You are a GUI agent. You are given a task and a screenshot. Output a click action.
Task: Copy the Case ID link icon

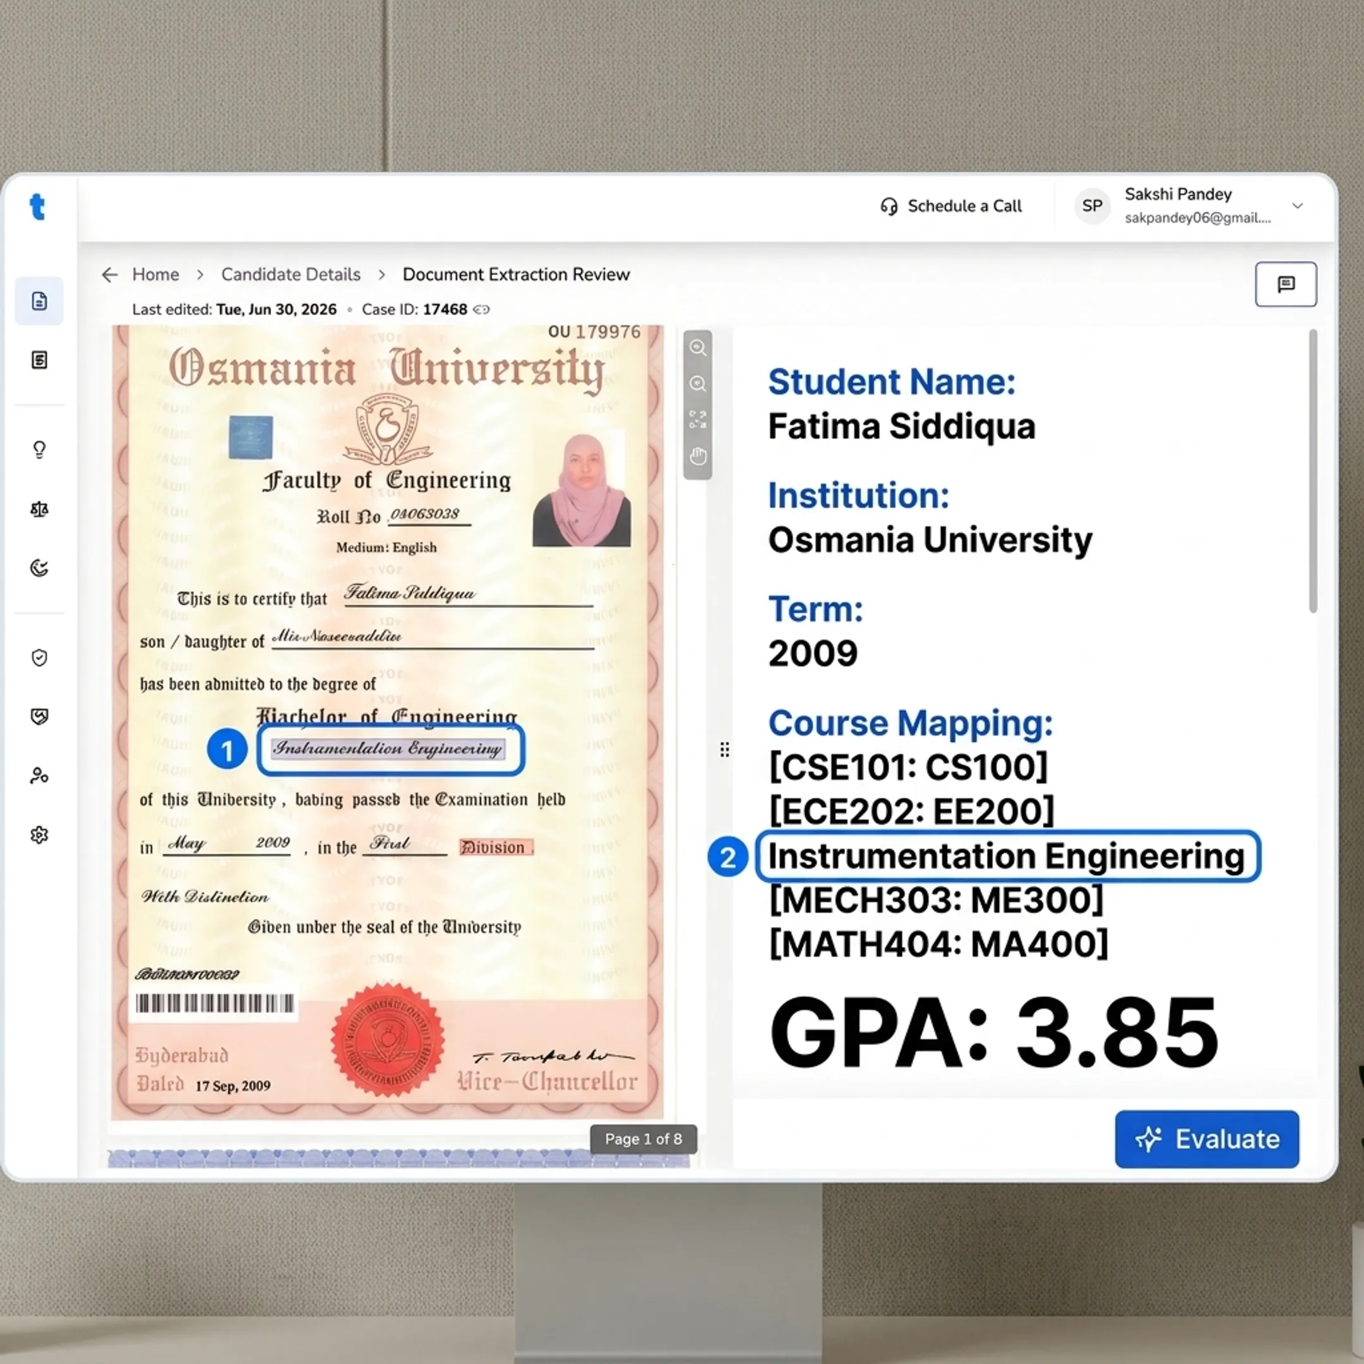tap(481, 309)
